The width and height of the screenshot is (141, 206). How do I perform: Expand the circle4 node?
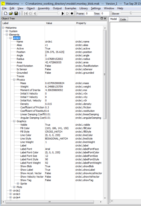pyautogui.click(x=10, y=197)
